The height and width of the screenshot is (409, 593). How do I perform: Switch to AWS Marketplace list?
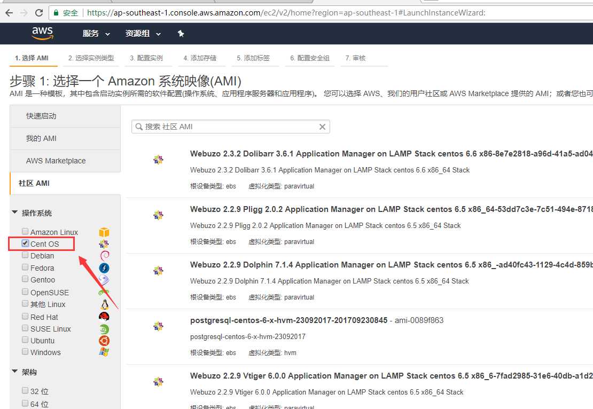point(65,161)
